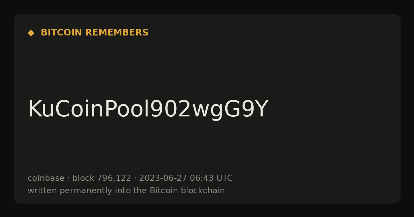Click the word BITCOIN in the header
Image resolution: width=414 pixels, height=217 pixels.
pyautogui.click(x=61, y=33)
